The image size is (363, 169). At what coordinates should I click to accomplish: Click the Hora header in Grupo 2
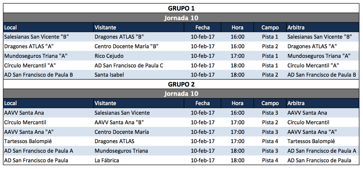tap(238, 103)
